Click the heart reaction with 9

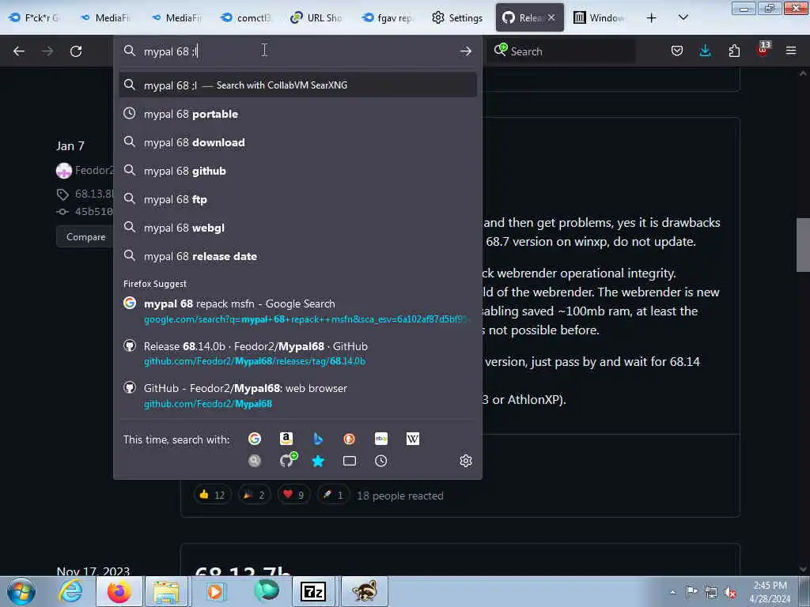(293, 495)
